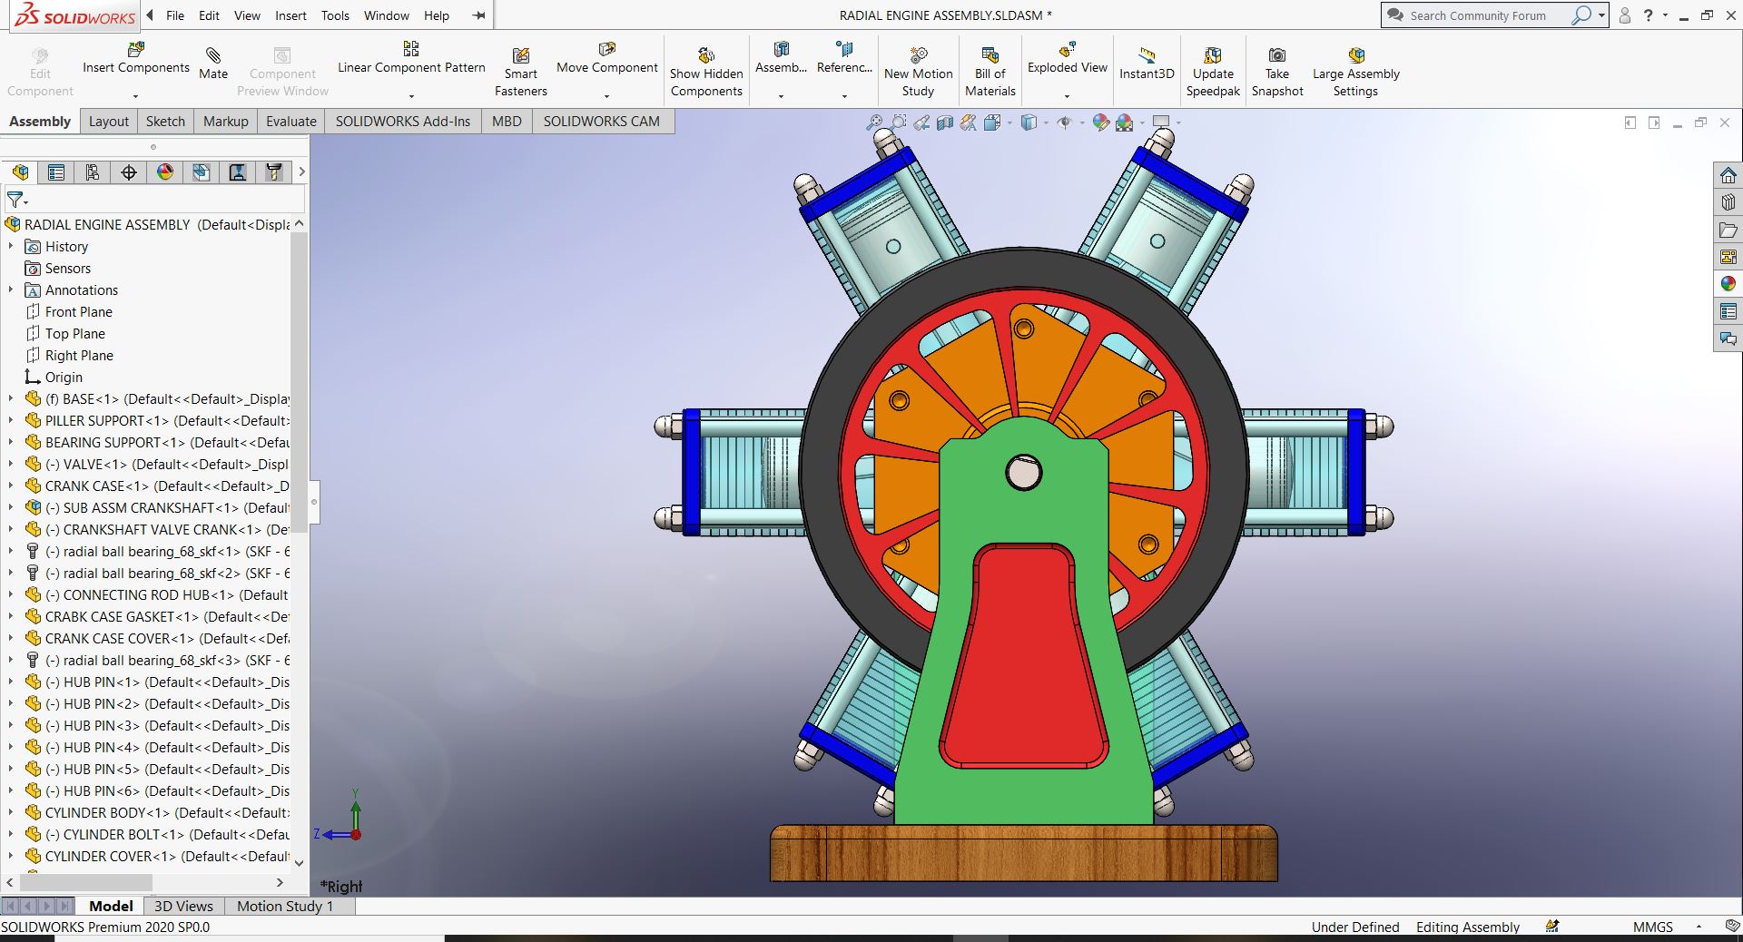The image size is (1743, 942).
Task: Click the Assembly features tool
Action: (x=781, y=58)
